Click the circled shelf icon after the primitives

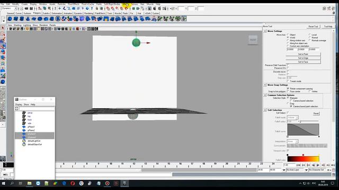click(x=58, y=19)
